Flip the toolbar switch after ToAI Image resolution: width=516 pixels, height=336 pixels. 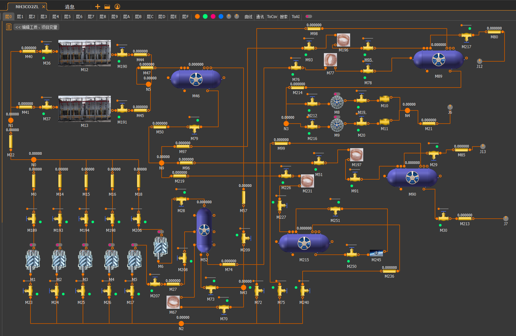[309, 16]
